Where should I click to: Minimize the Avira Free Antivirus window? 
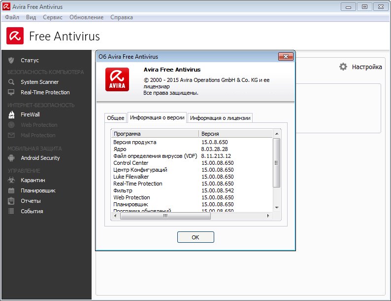(x=348, y=7)
